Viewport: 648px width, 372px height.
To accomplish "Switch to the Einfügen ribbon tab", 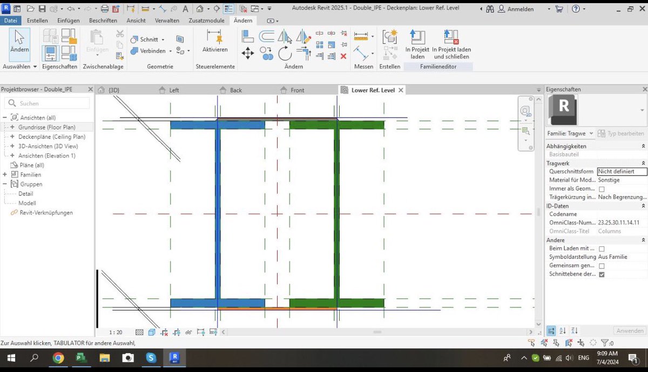I will 69,21.
